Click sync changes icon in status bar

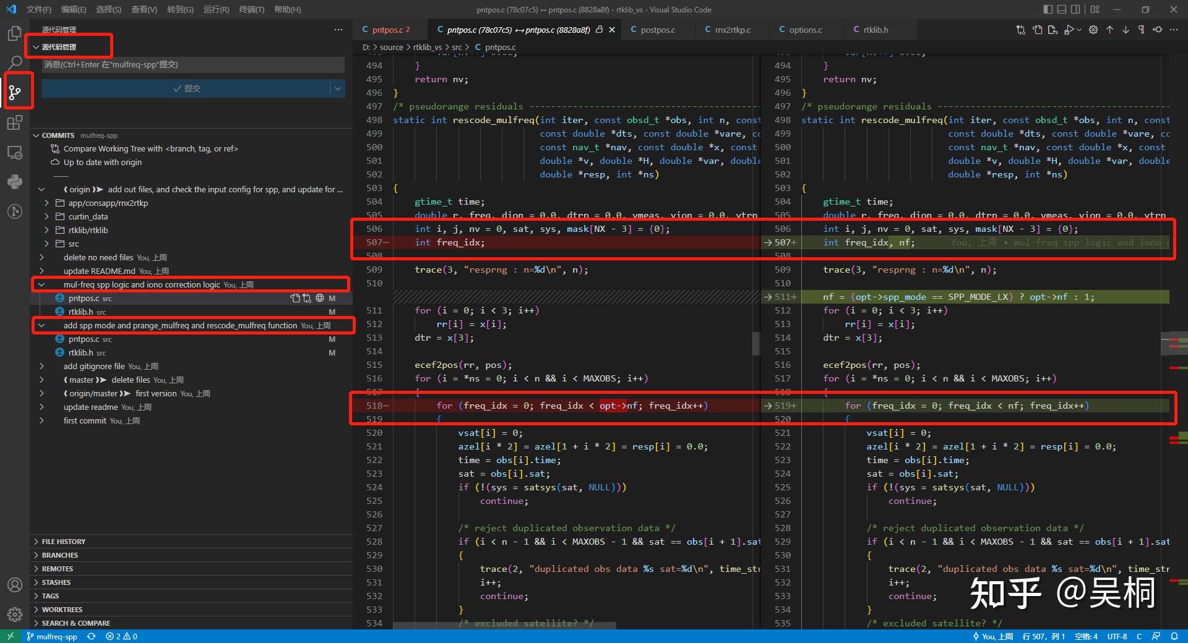pos(92,636)
